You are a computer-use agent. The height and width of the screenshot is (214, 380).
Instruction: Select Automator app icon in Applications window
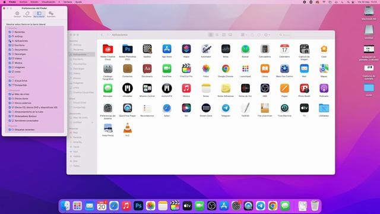206,49
